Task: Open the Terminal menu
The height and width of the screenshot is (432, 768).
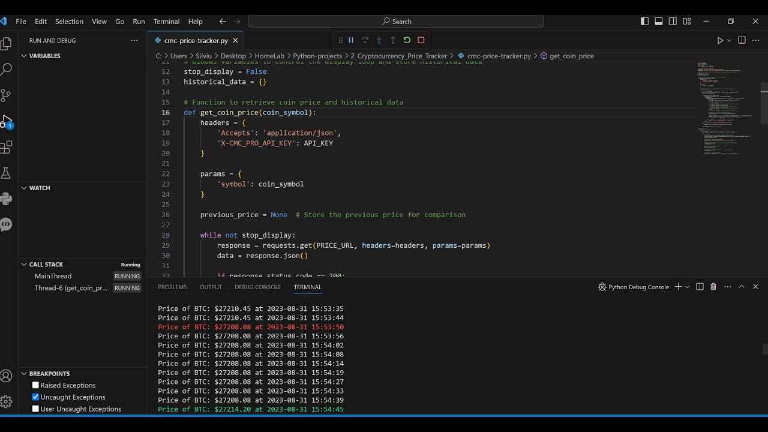Action: click(x=166, y=21)
